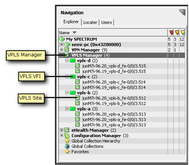Click the Configuration Manager icon

(67, 135)
